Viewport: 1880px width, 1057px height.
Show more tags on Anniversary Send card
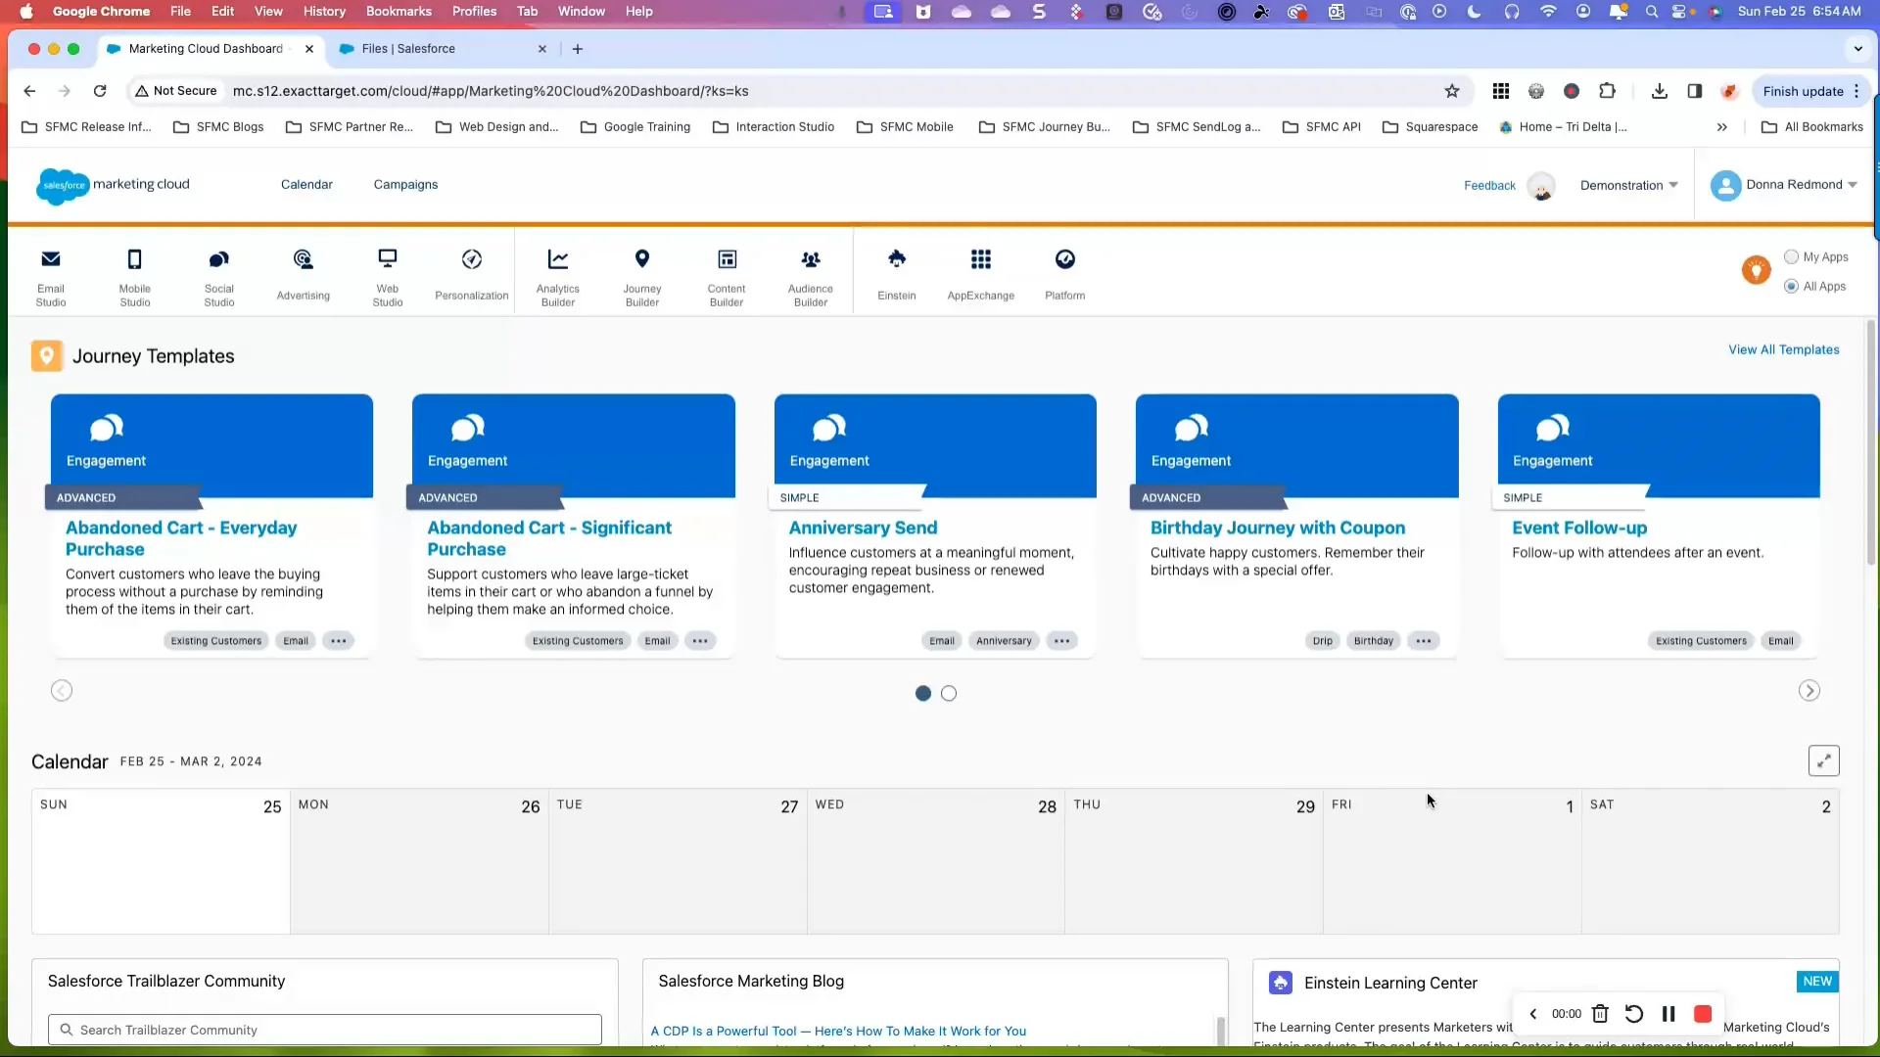pyautogui.click(x=1061, y=641)
